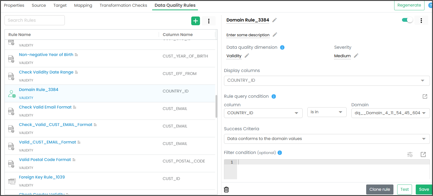
Task: Open Rule query condition in popup window
Action: pos(425,96)
